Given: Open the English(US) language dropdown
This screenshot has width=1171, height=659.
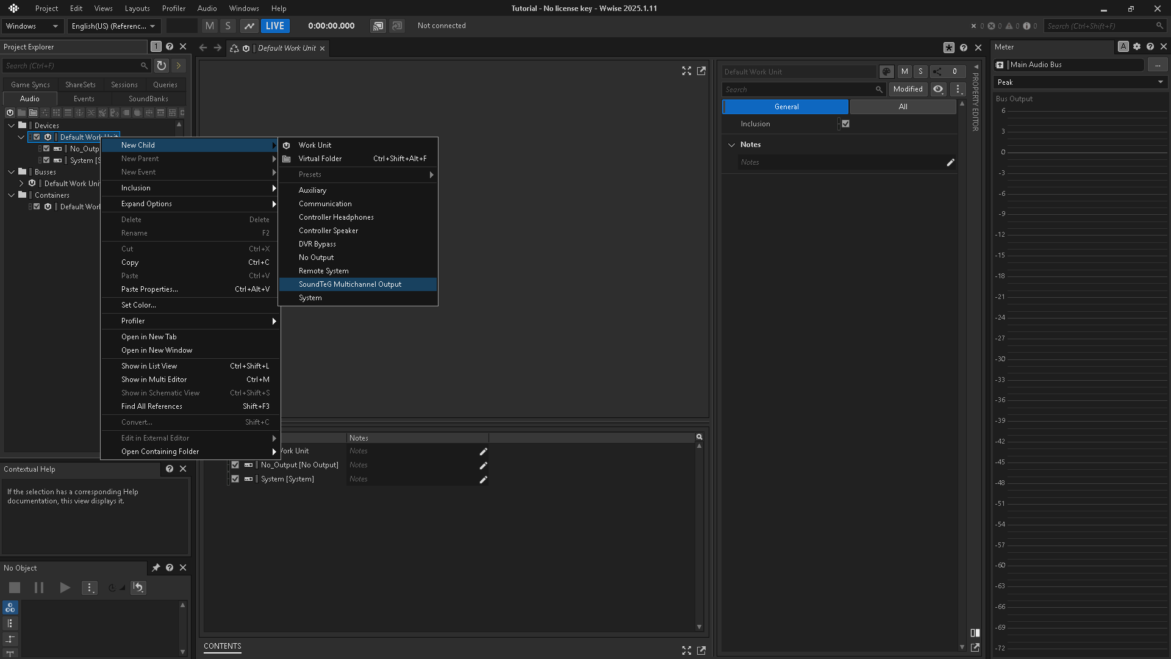Looking at the screenshot, I should click(x=113, y=26).
